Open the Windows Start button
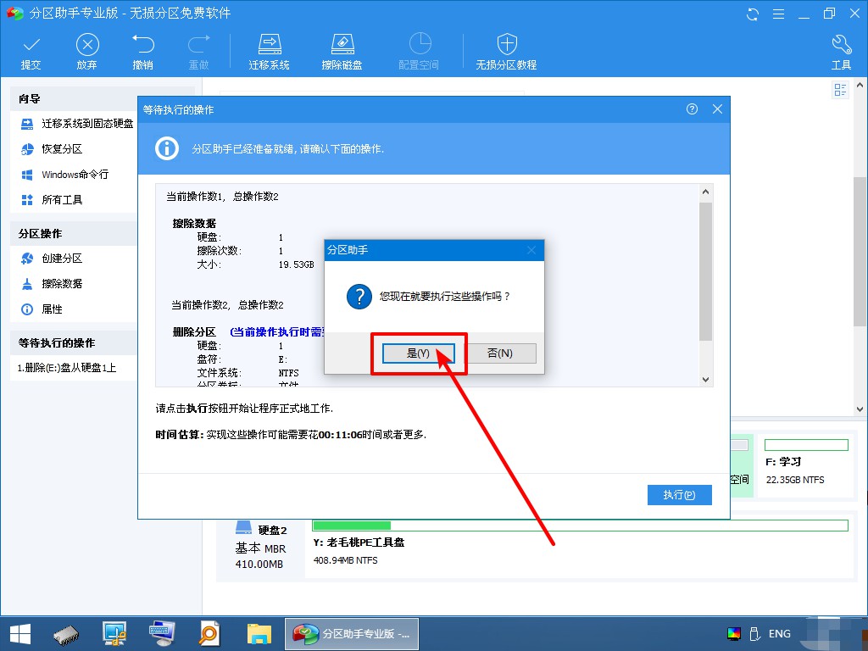This screenshot has width=868, height=651. [20, 634]
